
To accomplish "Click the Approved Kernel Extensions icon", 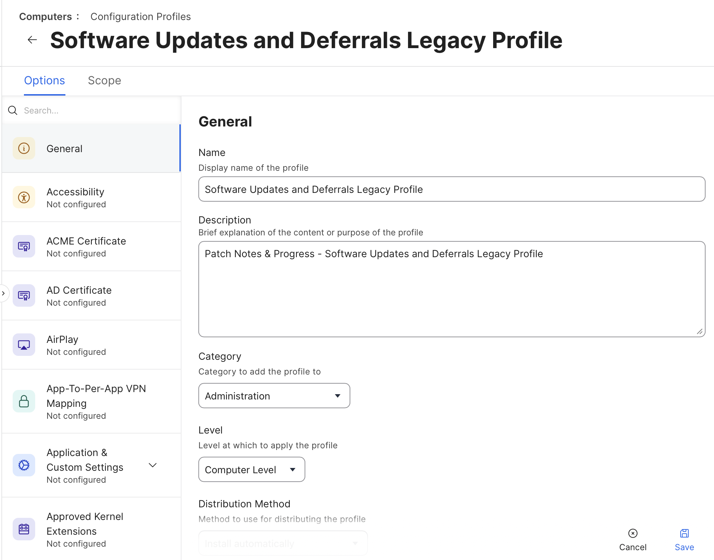I will click(24, 529).
